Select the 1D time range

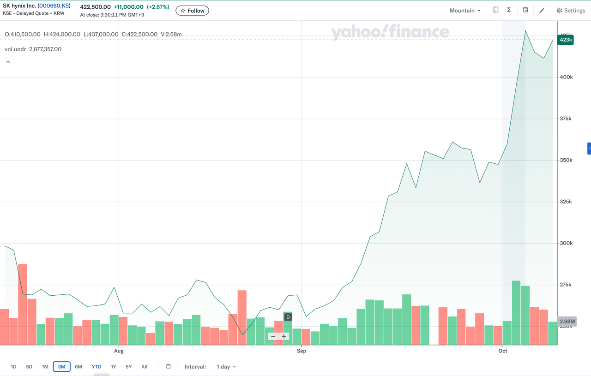click(13, 367)
